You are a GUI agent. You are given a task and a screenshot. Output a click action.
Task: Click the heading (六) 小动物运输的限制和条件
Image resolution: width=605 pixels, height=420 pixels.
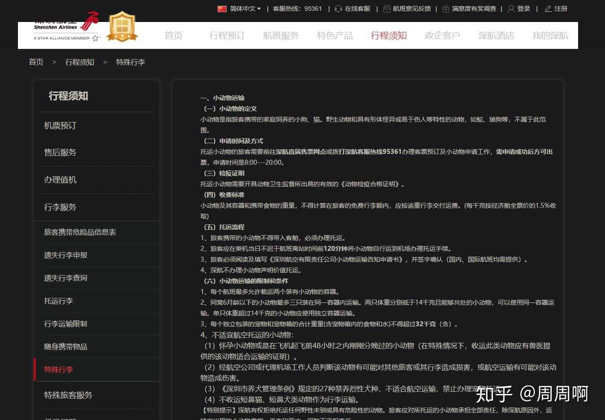point(244,281)
